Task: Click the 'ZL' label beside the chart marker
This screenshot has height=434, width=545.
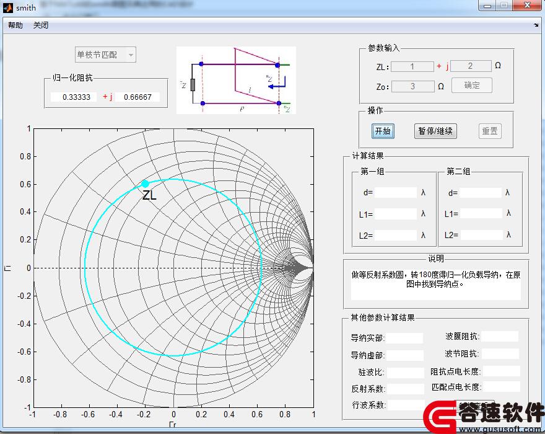Action: (x=149, y=195)
